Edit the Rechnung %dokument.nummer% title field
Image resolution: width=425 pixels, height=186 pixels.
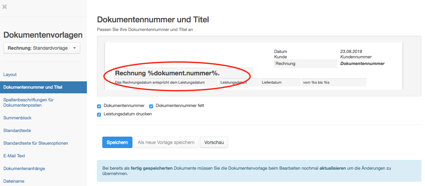[183, 73]
